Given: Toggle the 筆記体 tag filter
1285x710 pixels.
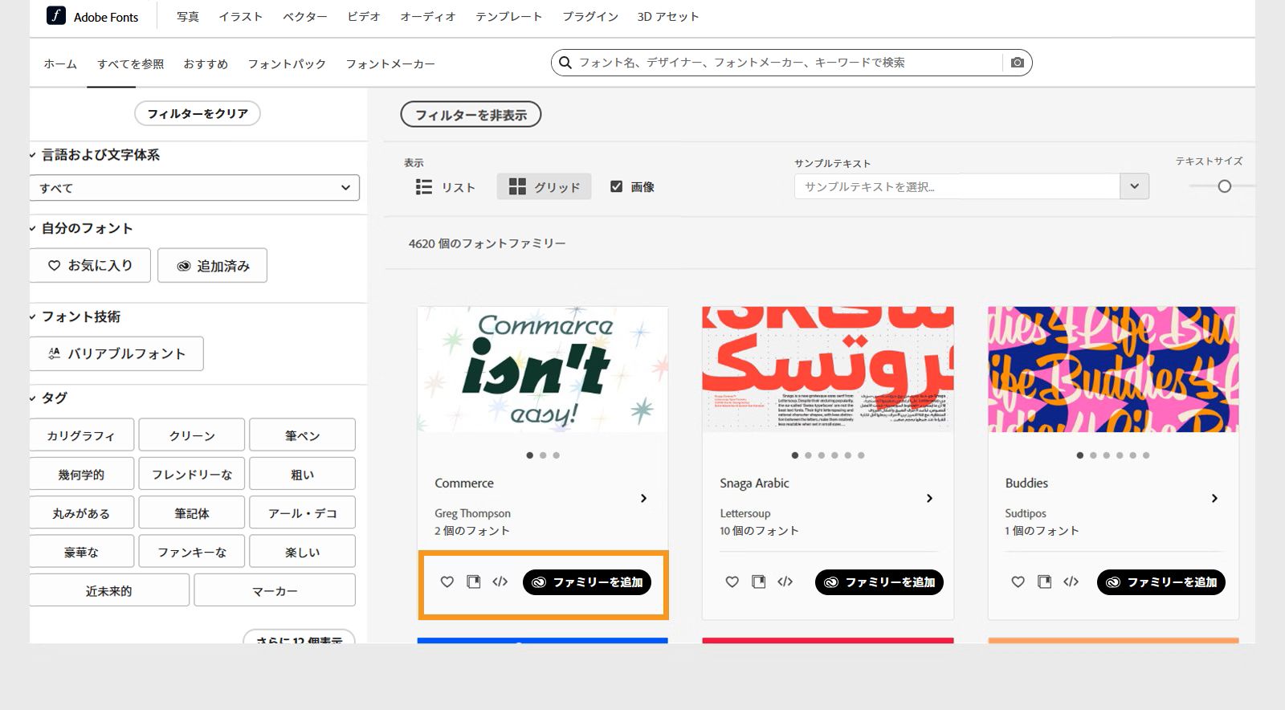Looking at the screenshot, I should click(x=192, y=512).
